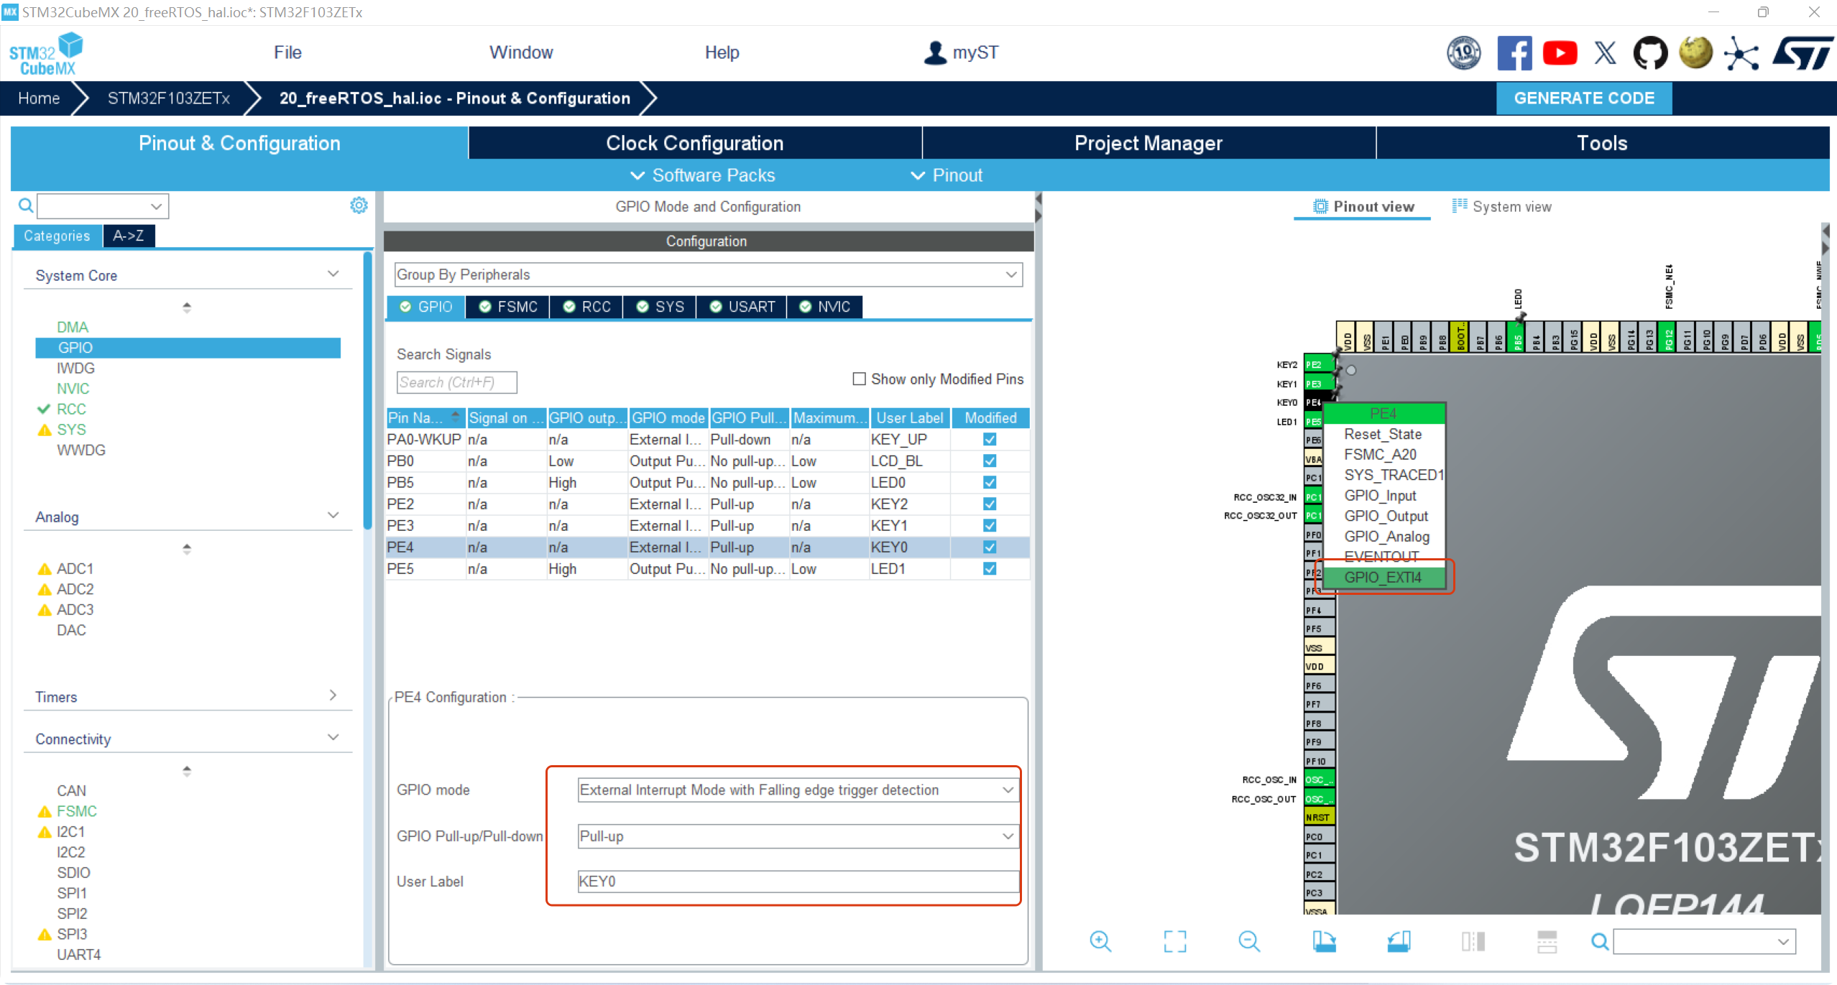Image resolution: width=1837 pixels, height=985 pixels.
Task: Switch to the Clock Configuration tab
Action: [694, 143]
